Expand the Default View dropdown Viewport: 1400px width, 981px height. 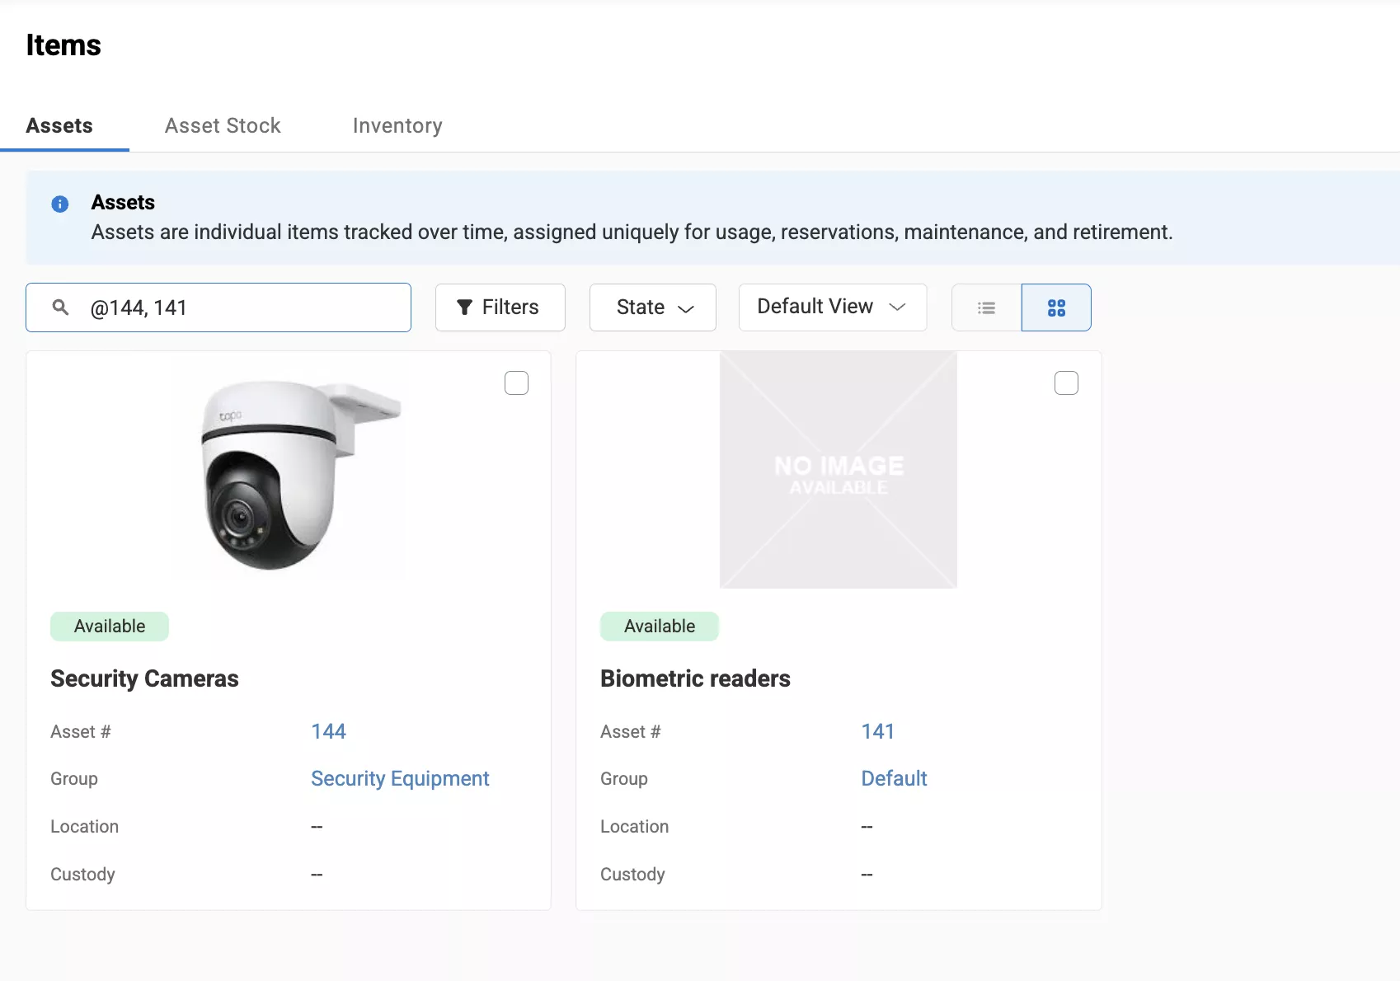tap(832, 307)
